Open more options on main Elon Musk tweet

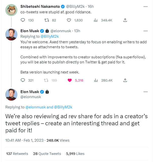pyautogui.click(x=145, y=92)
